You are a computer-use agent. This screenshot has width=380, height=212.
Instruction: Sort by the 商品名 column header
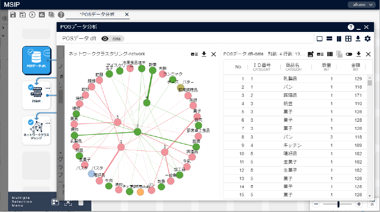(292, 67)
